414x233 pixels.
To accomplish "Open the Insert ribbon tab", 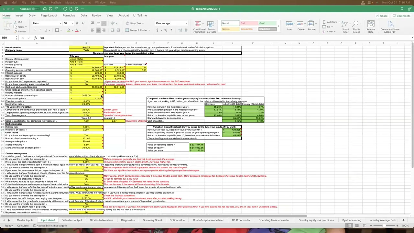I will [19, 16].
